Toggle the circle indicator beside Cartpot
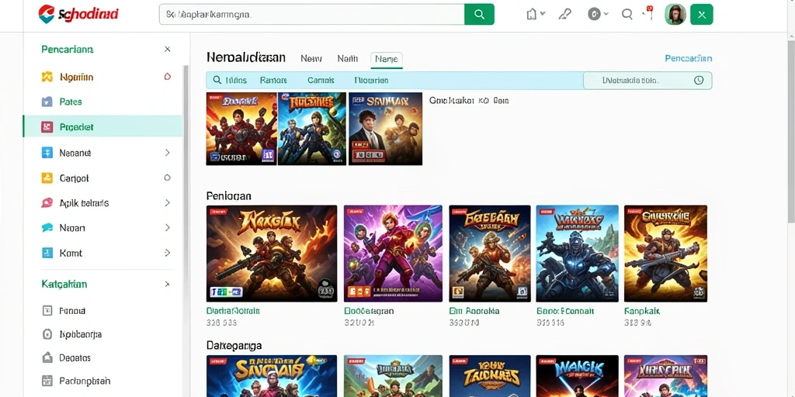This screenshot has width=795, height=397. (x=168, y=178)
